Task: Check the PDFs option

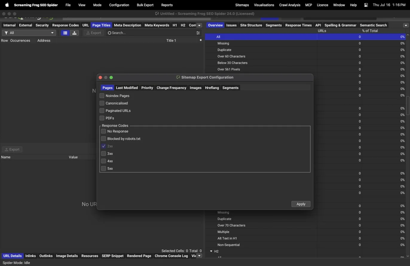Action: point(102,118)
